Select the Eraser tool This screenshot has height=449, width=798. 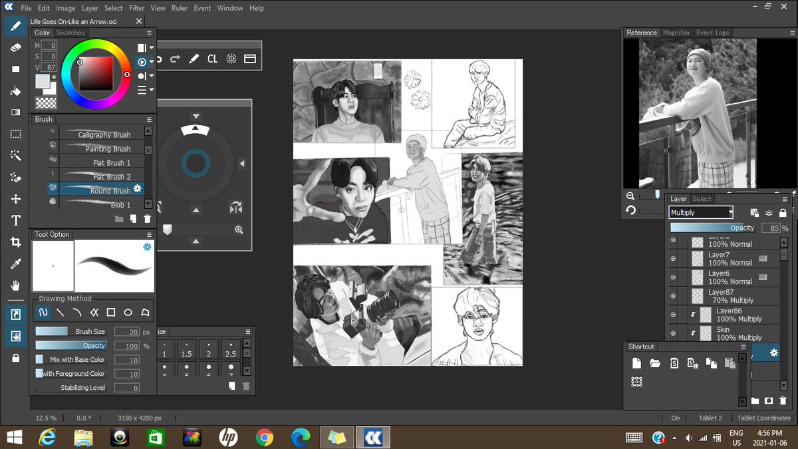coord(15,48)
